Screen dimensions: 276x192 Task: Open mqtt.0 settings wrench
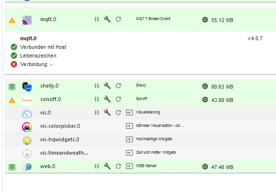pos(107,19)
